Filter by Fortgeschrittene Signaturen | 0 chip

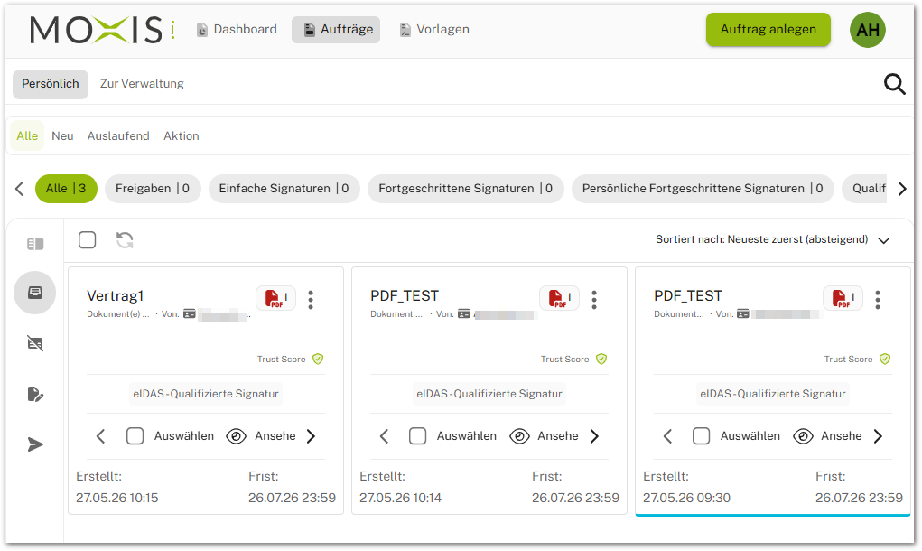(x=466, y=189)
